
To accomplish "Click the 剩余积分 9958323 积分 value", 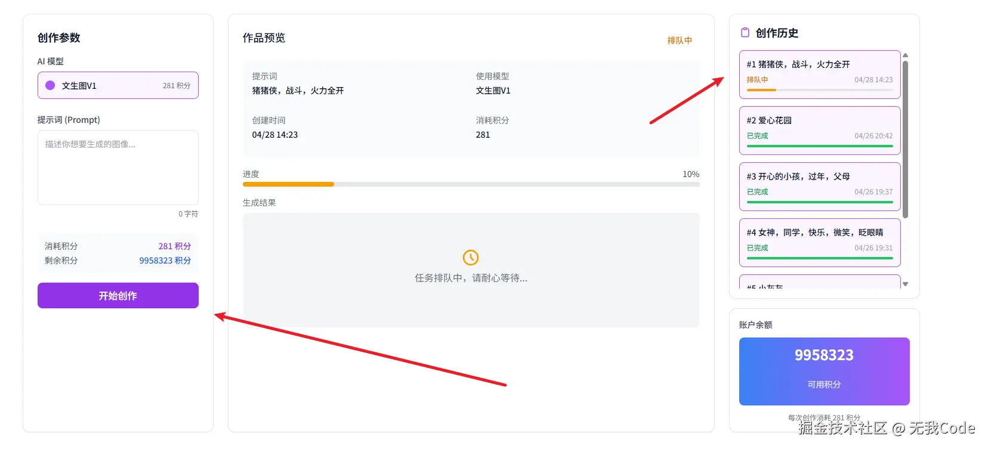I will click(x=165, y=261).
